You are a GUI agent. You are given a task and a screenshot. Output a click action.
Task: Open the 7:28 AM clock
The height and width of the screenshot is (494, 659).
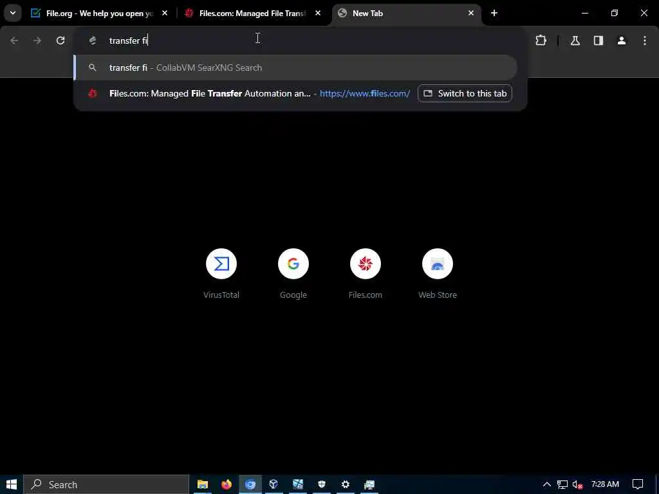[605, 484]
